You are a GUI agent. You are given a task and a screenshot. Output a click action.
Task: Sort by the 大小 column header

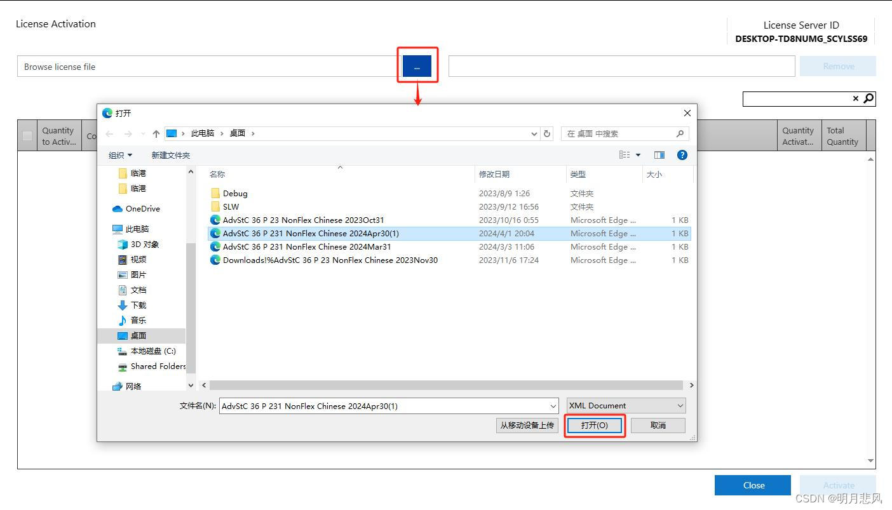(654, 174)
